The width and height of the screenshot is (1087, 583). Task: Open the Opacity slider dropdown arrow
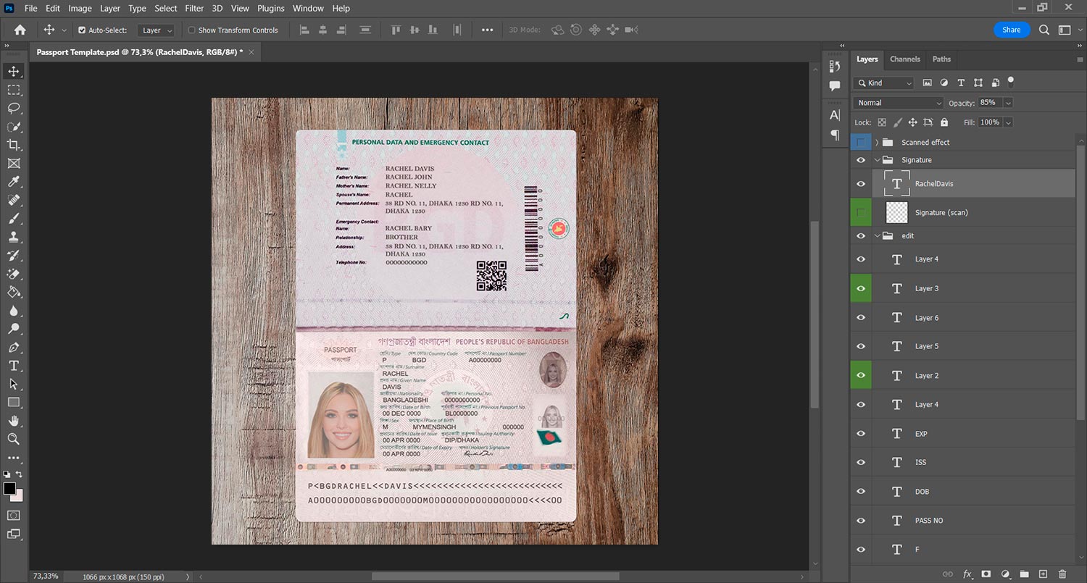coord(1008,103)
